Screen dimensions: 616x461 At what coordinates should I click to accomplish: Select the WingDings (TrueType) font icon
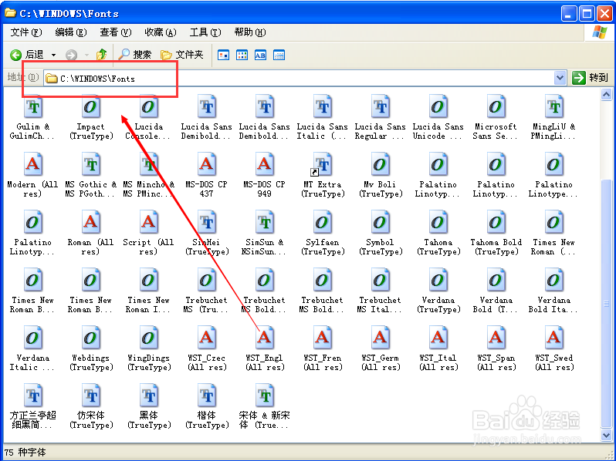click(x=148, y=338)
